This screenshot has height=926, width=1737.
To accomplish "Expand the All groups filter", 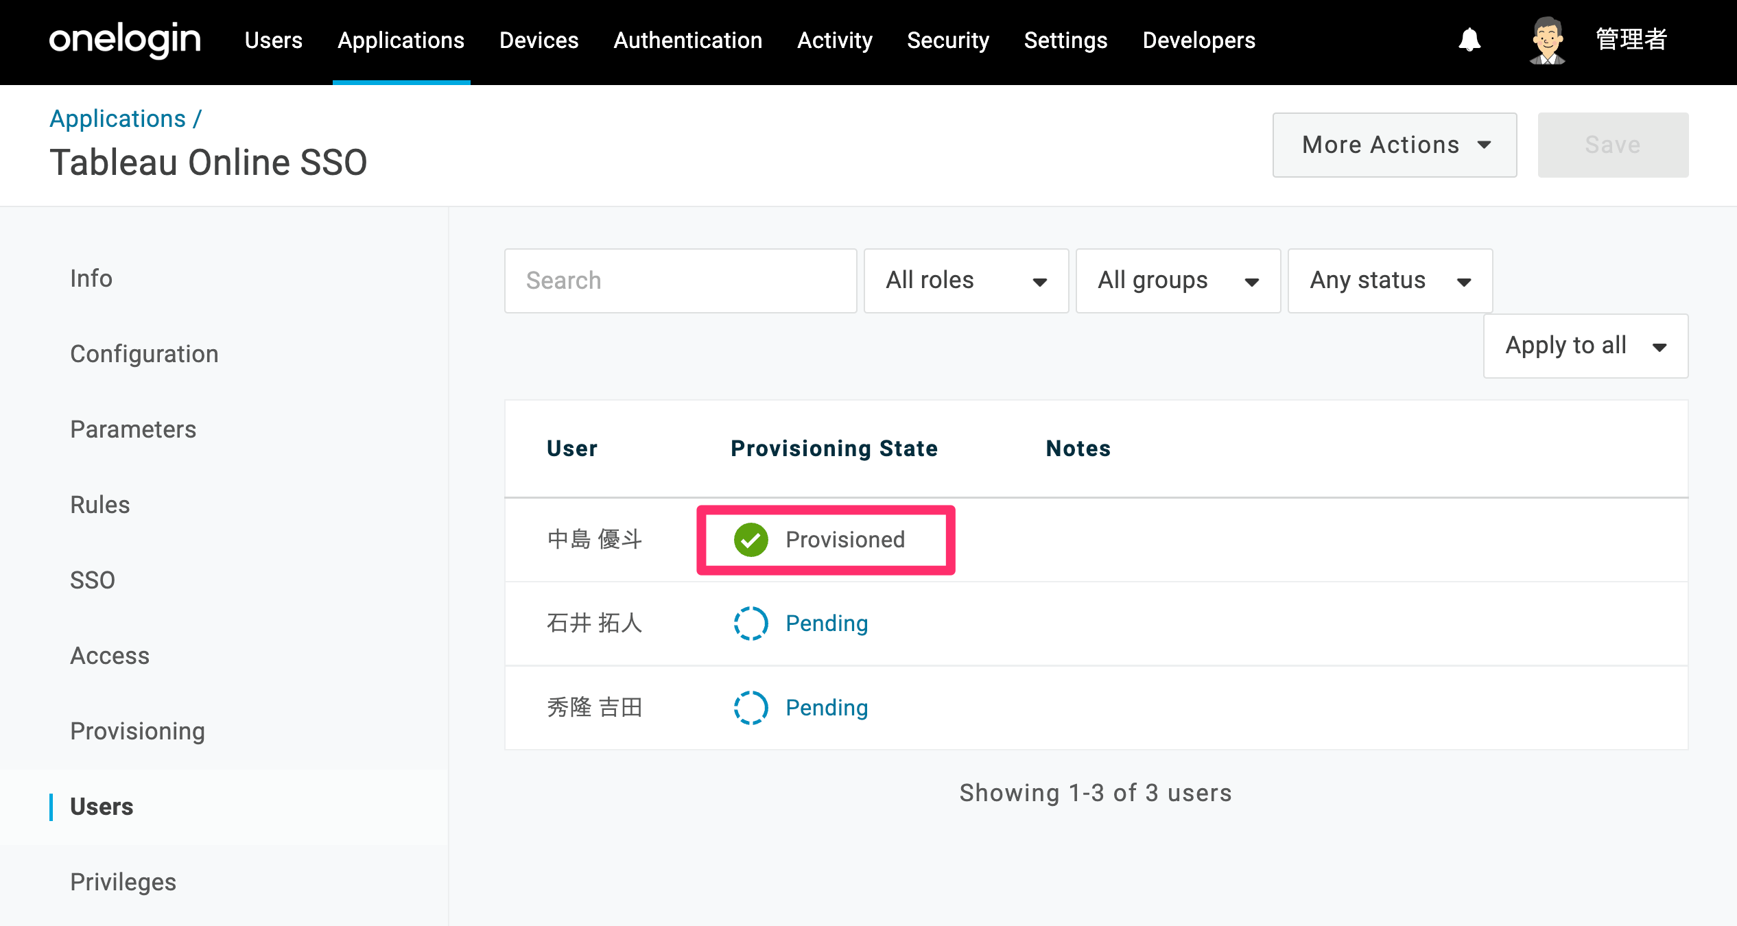I will pyautogui.click(x=1178, y=281).
